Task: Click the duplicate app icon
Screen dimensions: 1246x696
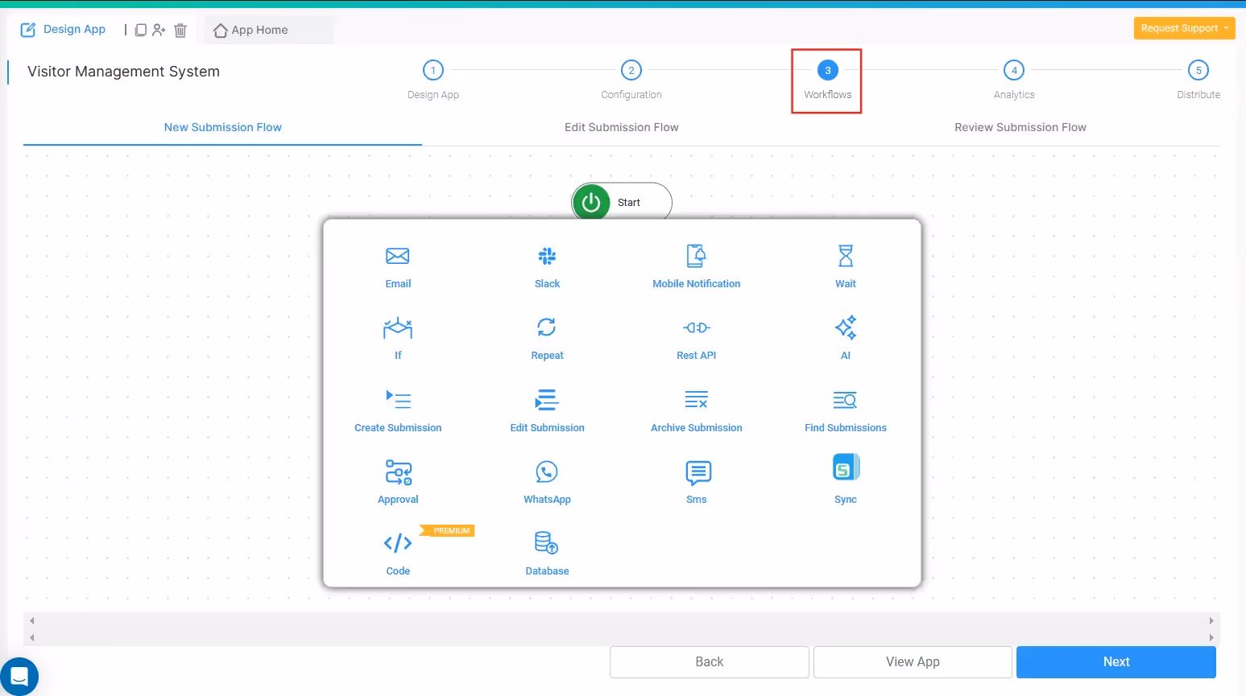Action: click(x=140, y=30)
